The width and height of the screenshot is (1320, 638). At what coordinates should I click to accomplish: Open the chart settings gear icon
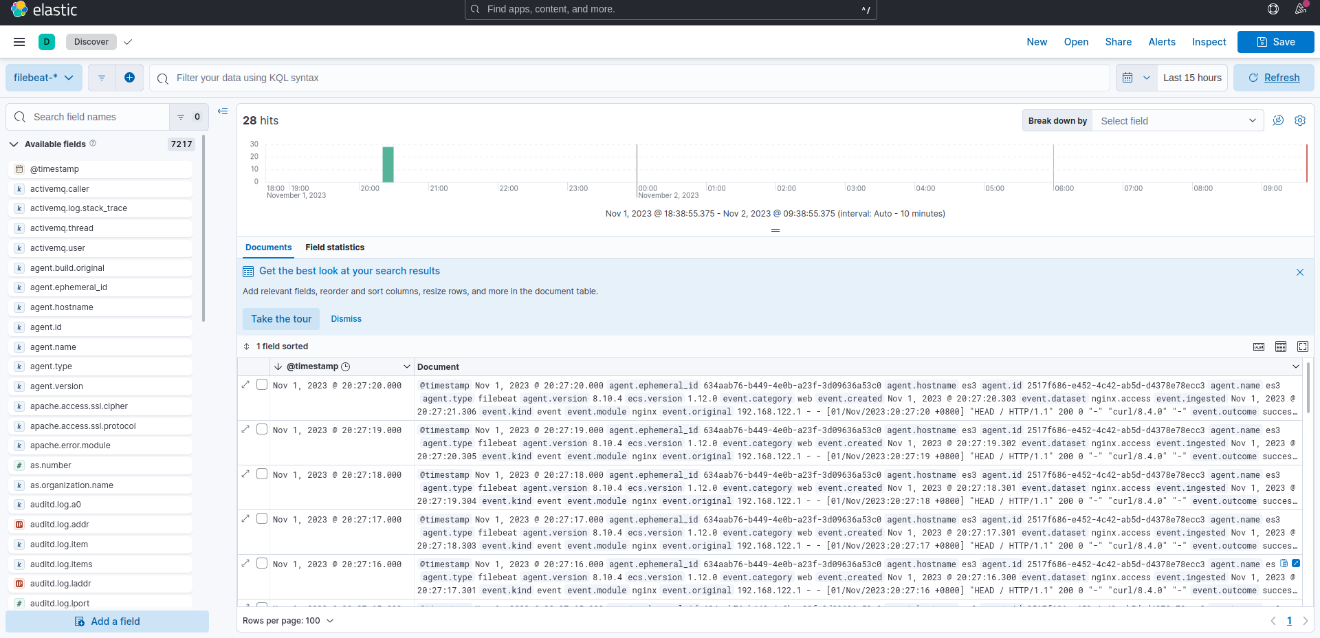(x=1299, y=120)
